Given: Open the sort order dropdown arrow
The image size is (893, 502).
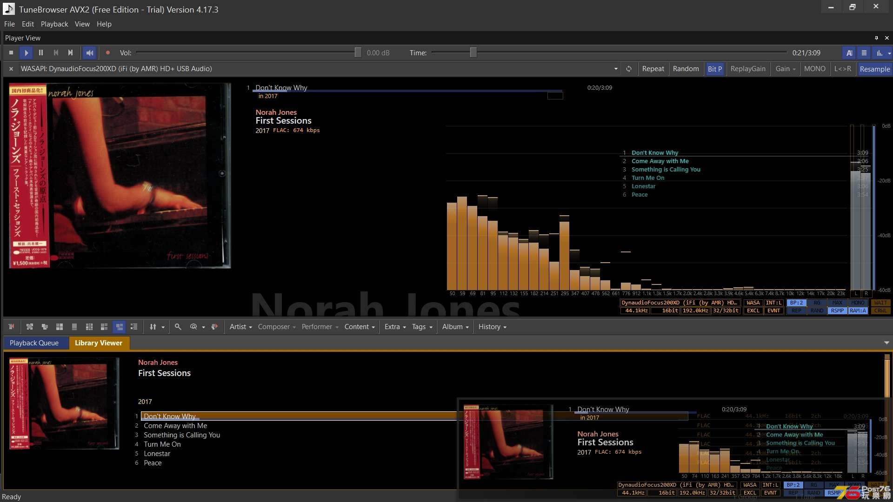Looking at the screenshot, I should point(163,327).
